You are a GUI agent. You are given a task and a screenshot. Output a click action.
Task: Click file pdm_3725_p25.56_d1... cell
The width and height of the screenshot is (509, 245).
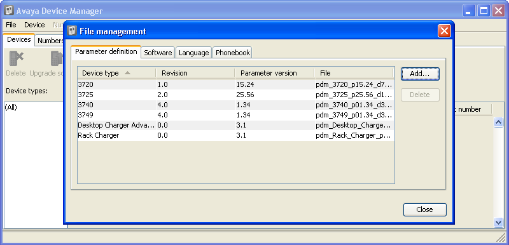[x=354, y=95]
